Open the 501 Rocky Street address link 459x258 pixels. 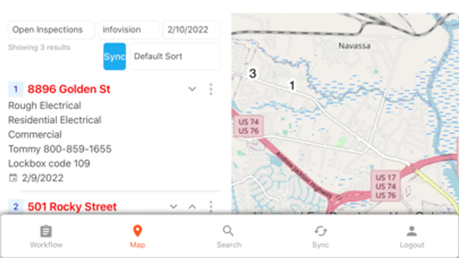[72, 207]
